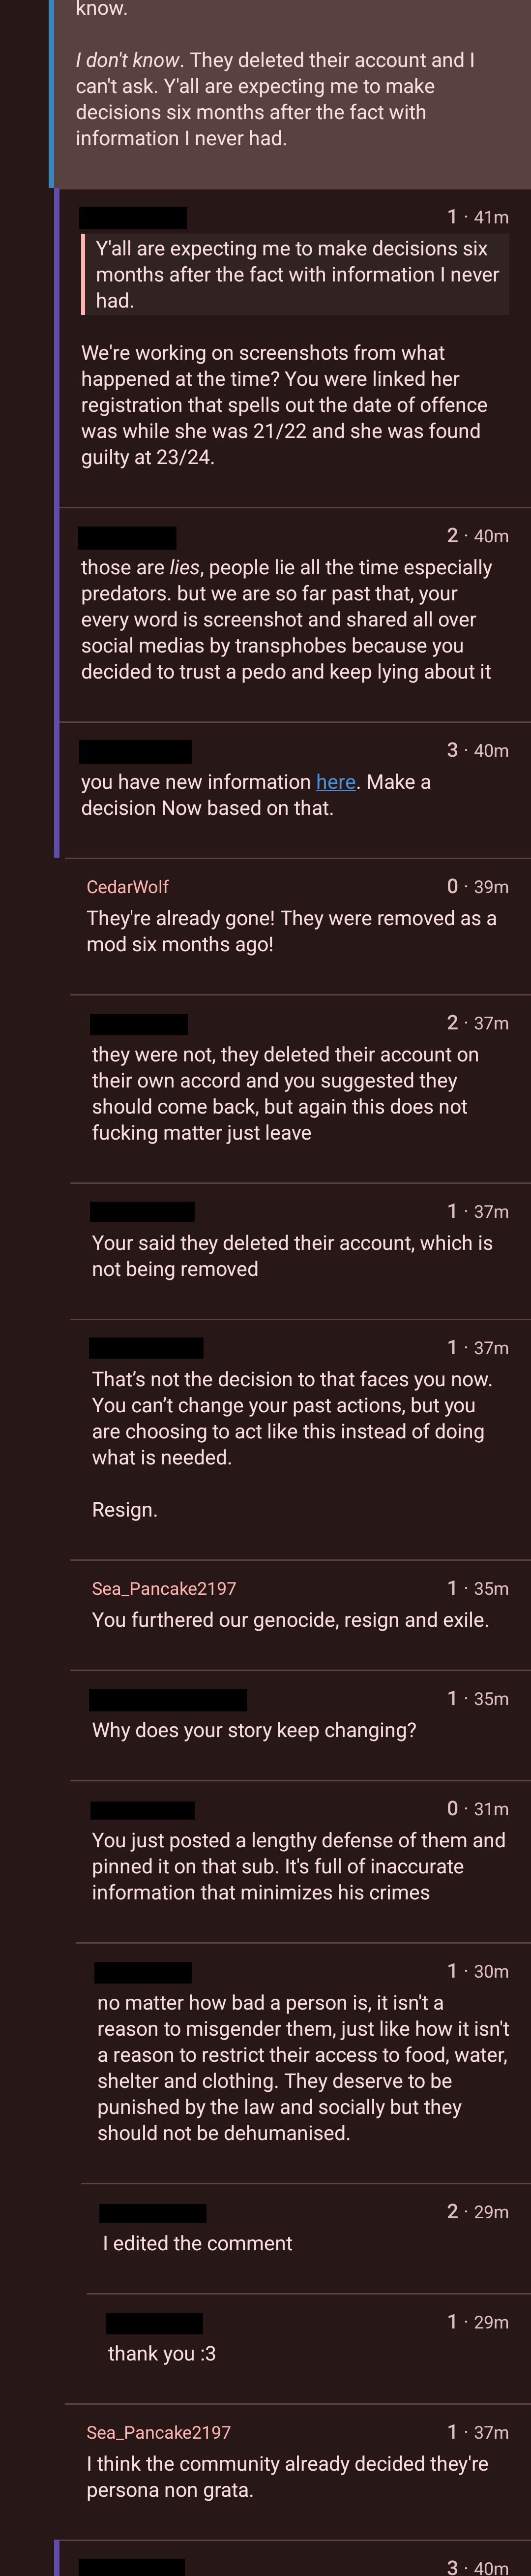Image resolution: width=531 pixels, height=2576 pixels.
Task: Open the blue "here" hyperlink
Action: pos(335,782)
